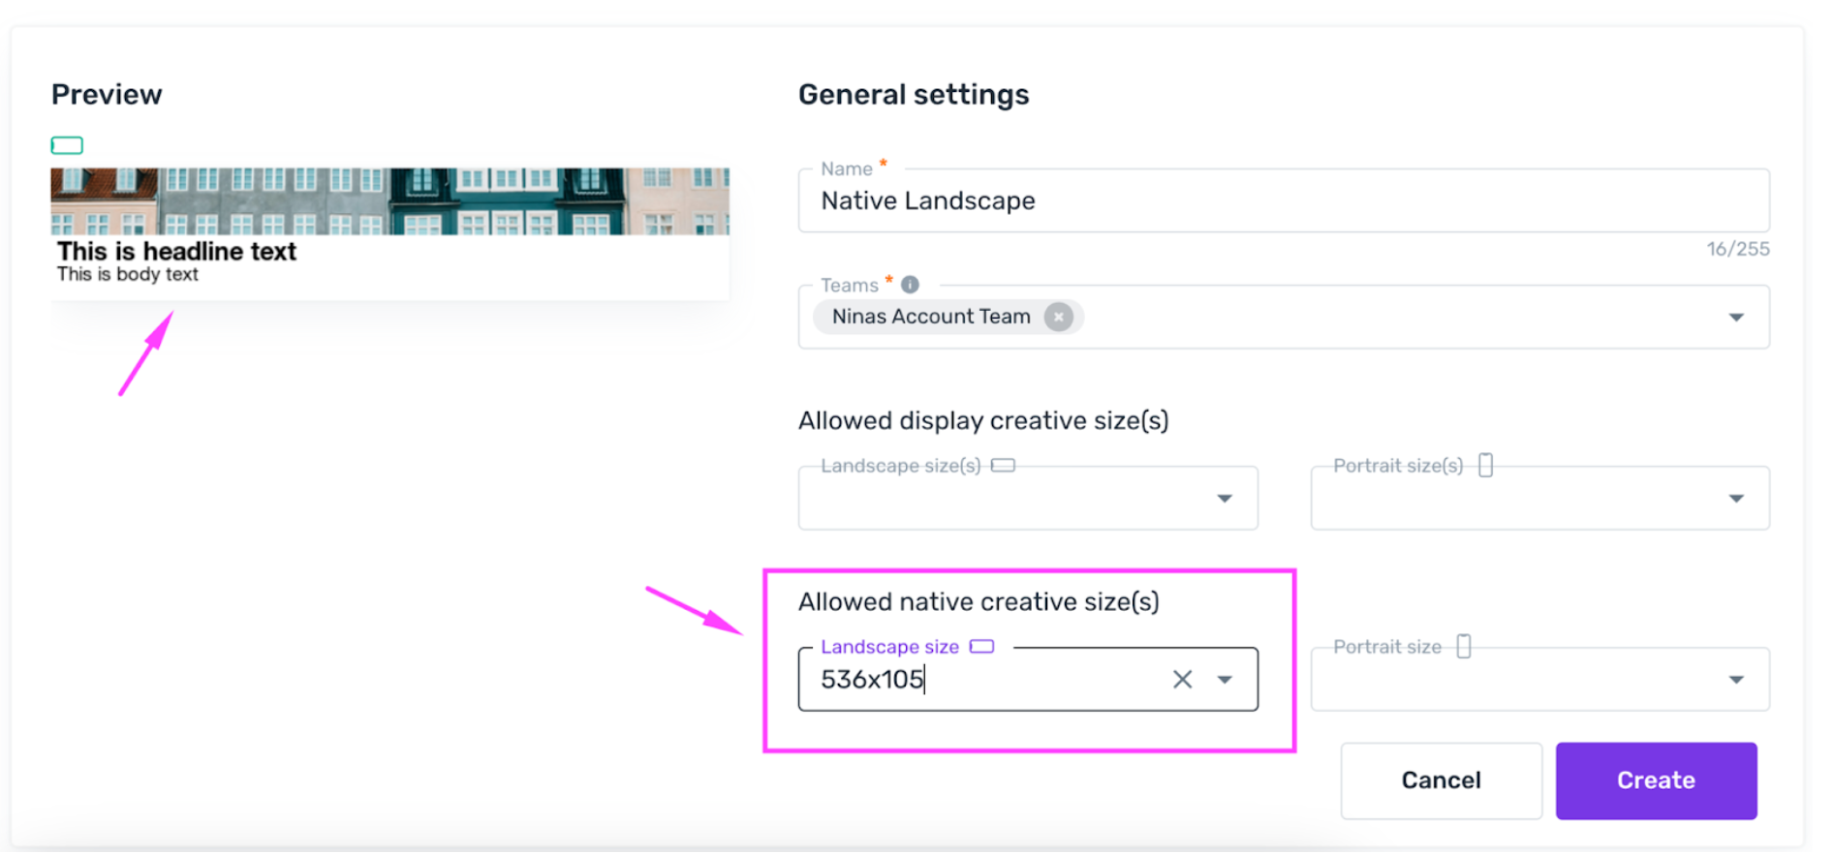Click the preview building image
The width and height of the screenshot is (1833, 854).
click(389, 201)
